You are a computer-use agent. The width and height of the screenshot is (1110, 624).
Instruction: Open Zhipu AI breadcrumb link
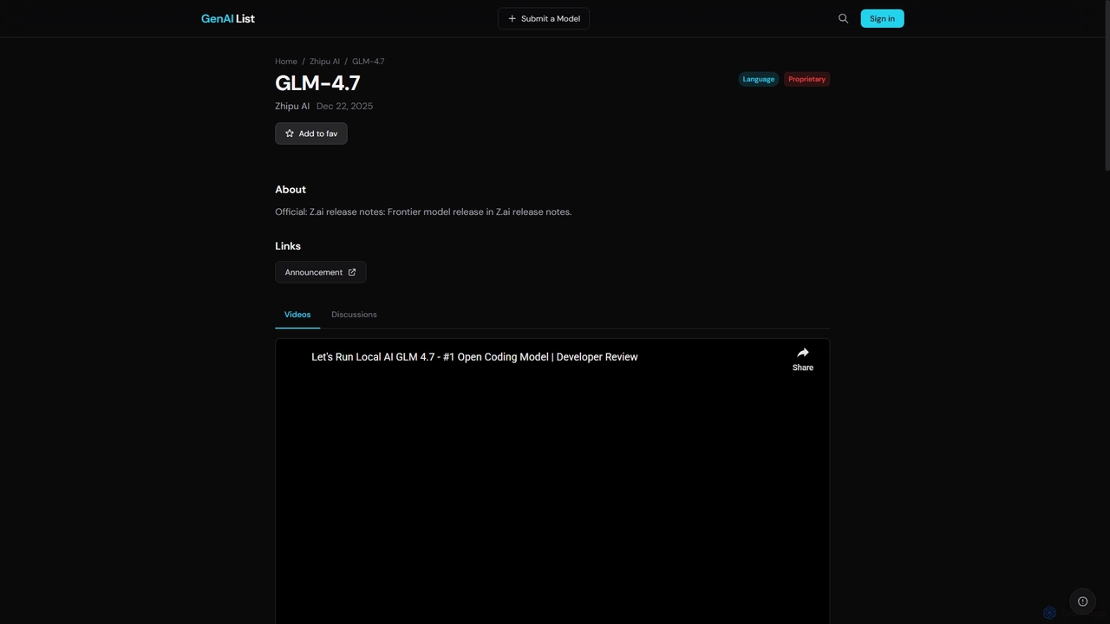pyautogui.click(x=324, y=62)
